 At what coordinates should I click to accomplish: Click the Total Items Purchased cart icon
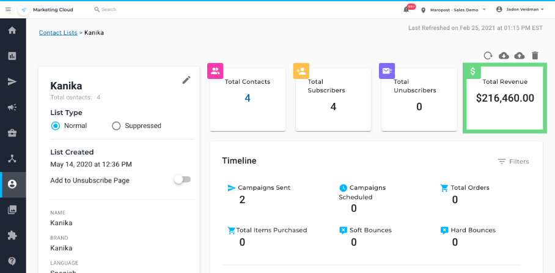231,230
